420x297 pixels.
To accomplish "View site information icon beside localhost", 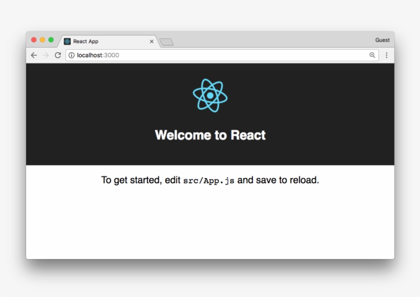I will click(72, 55).
